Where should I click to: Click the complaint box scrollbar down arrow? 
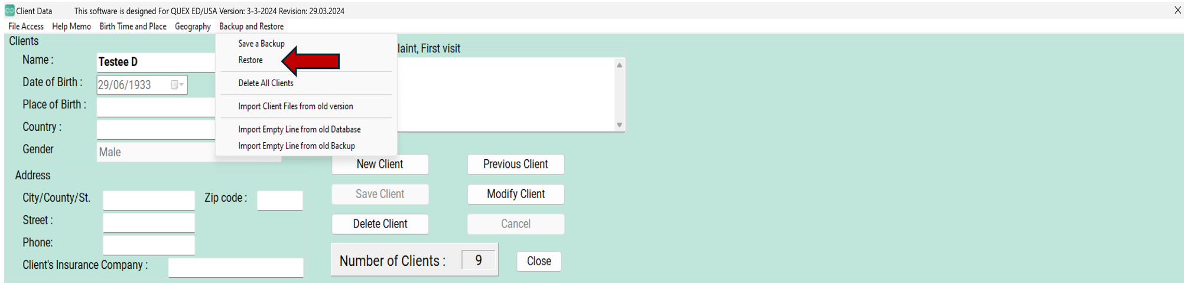tap(619, 125)
